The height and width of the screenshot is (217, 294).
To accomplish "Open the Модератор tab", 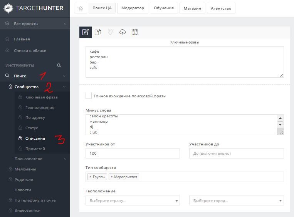I will coord(133,8).
